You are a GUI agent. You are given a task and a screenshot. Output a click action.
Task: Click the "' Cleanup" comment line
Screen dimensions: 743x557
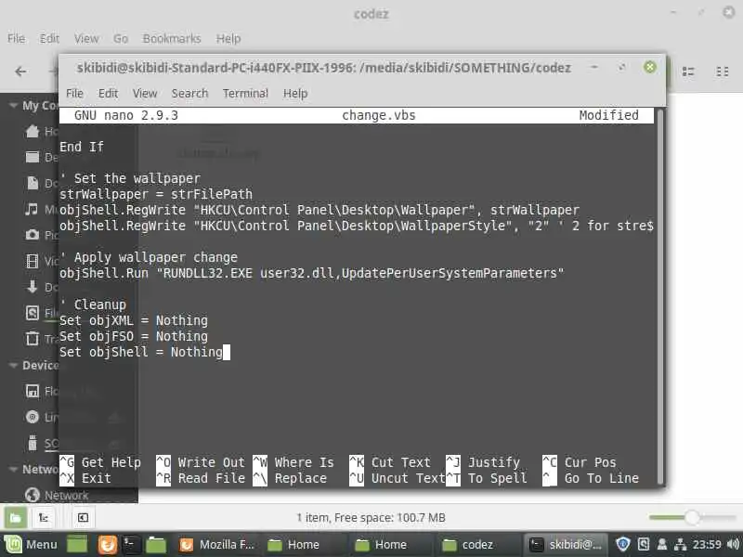pyautogui.click(x=93, y=304)
